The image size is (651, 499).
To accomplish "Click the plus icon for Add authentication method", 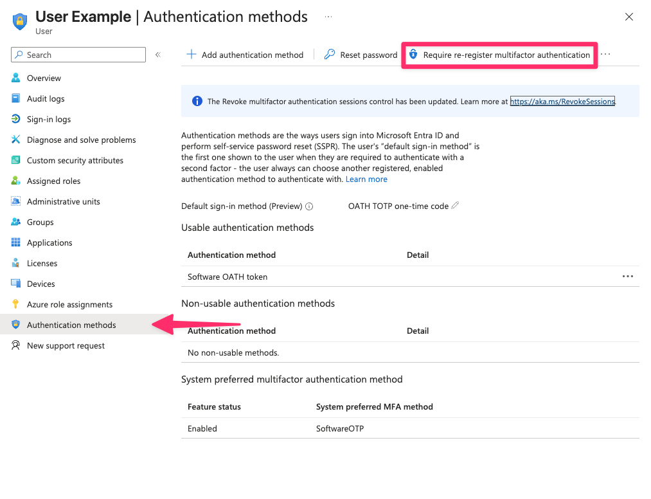I will click(192, 55).
